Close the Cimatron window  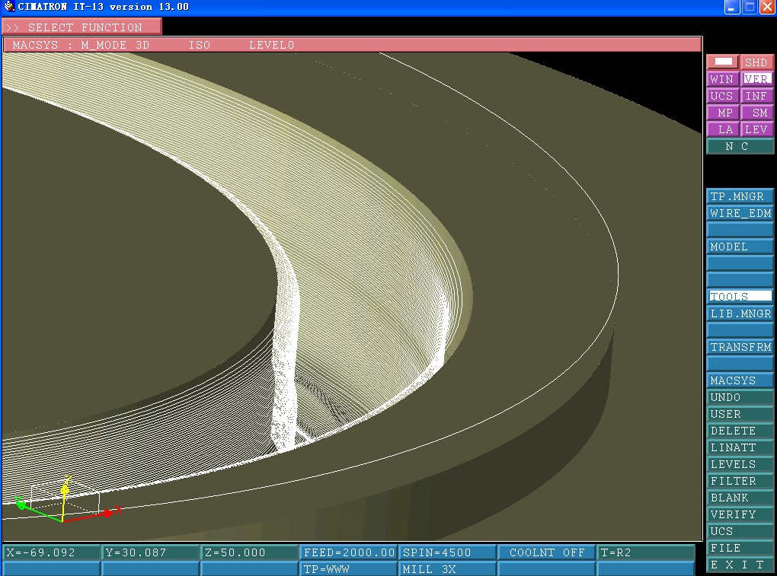[768, 7]
